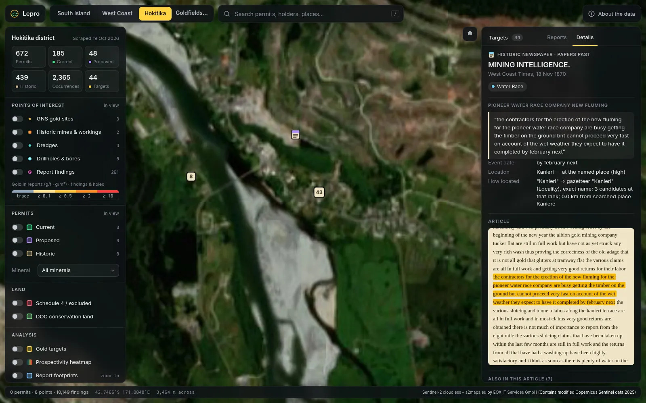Click the Dredges diamond icon
646x403 pixels.
point(30,145)
